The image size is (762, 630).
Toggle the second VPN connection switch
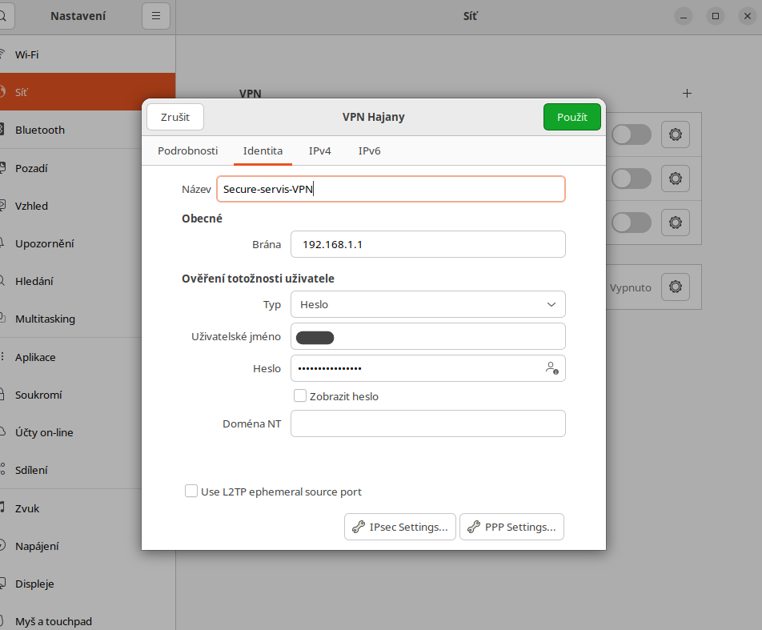pos(631,178)
